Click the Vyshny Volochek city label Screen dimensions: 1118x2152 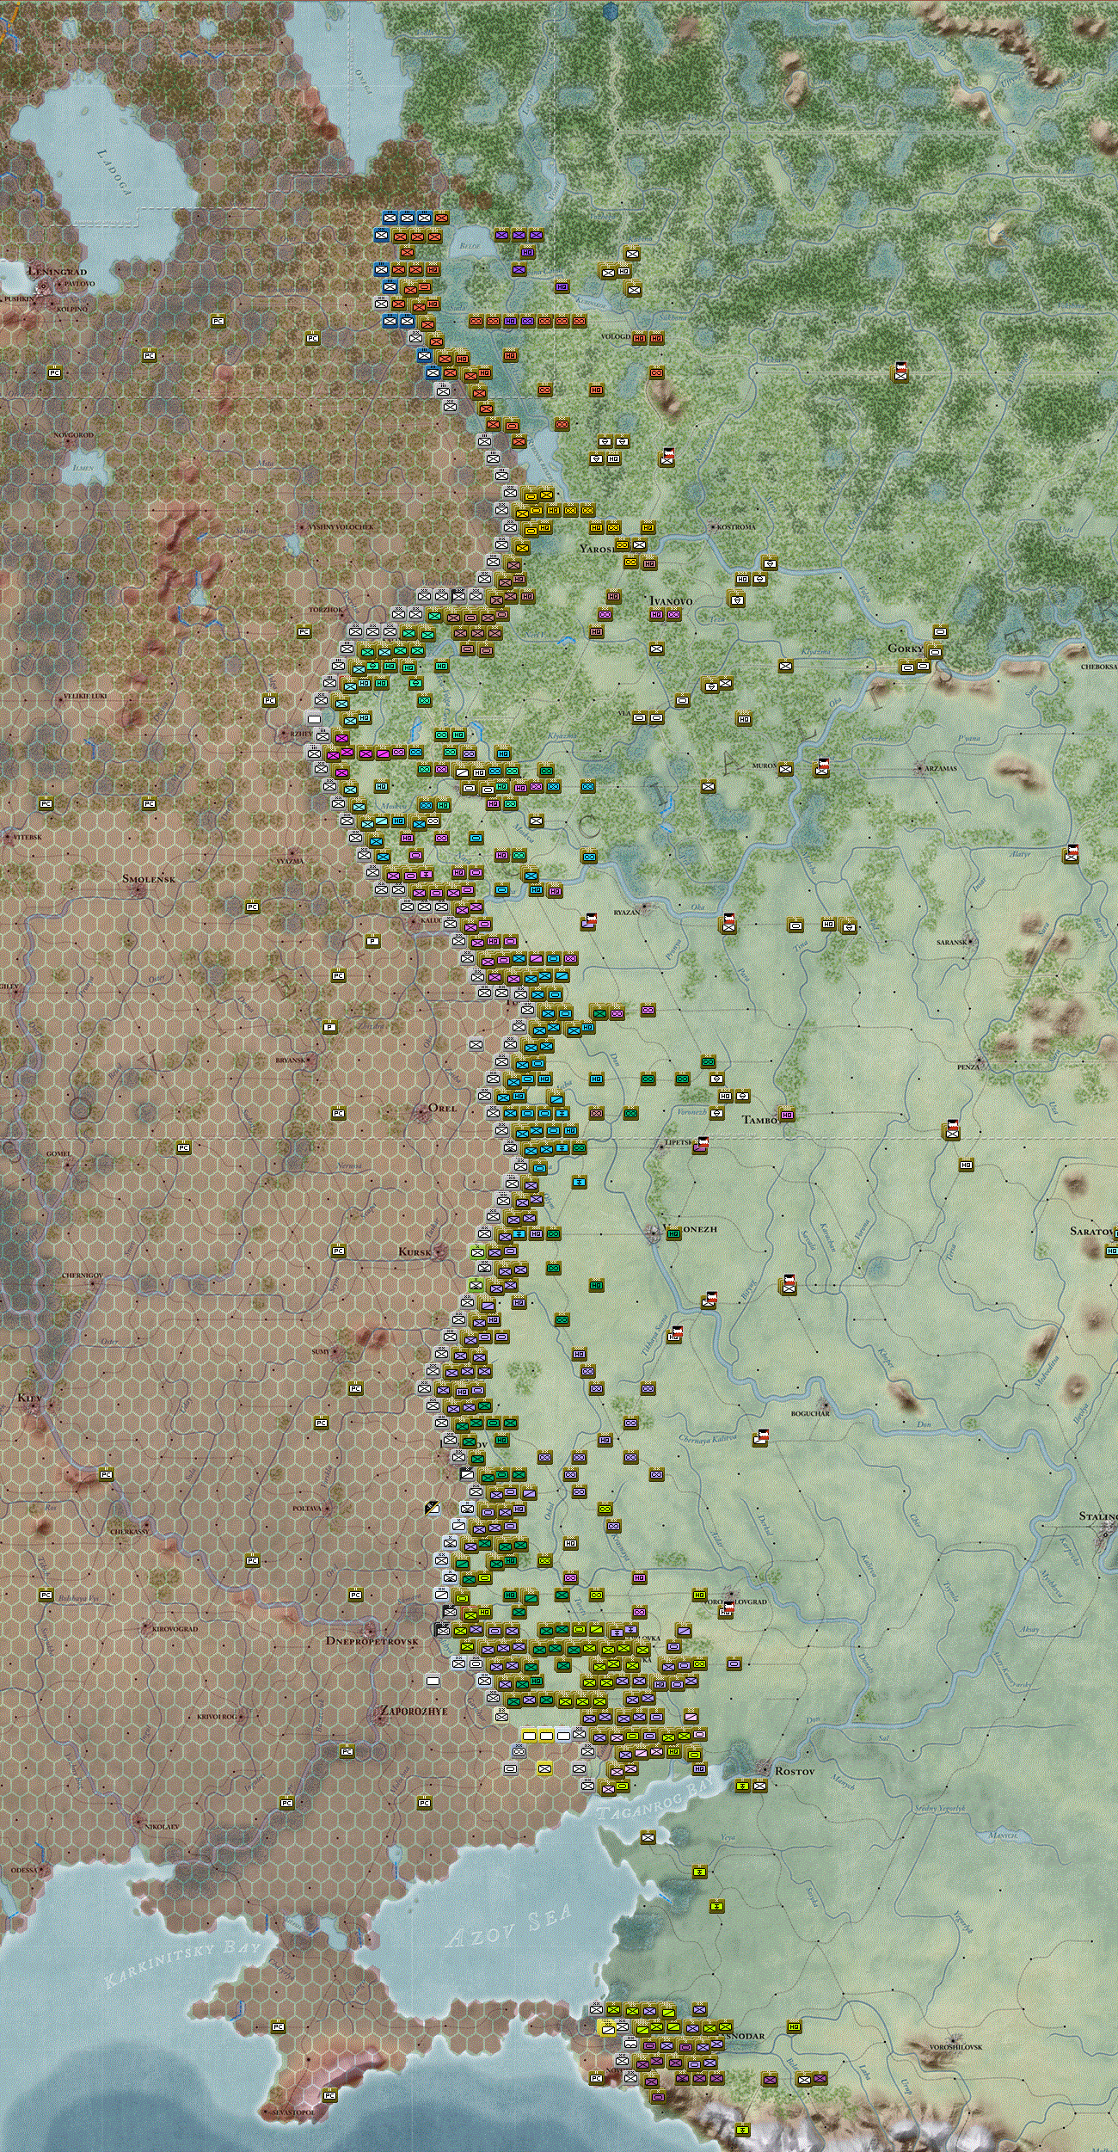(341, 526)
